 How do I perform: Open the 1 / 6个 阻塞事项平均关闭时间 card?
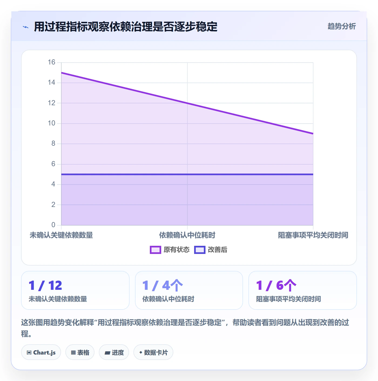pyautogui.click(x=303, y=290)
